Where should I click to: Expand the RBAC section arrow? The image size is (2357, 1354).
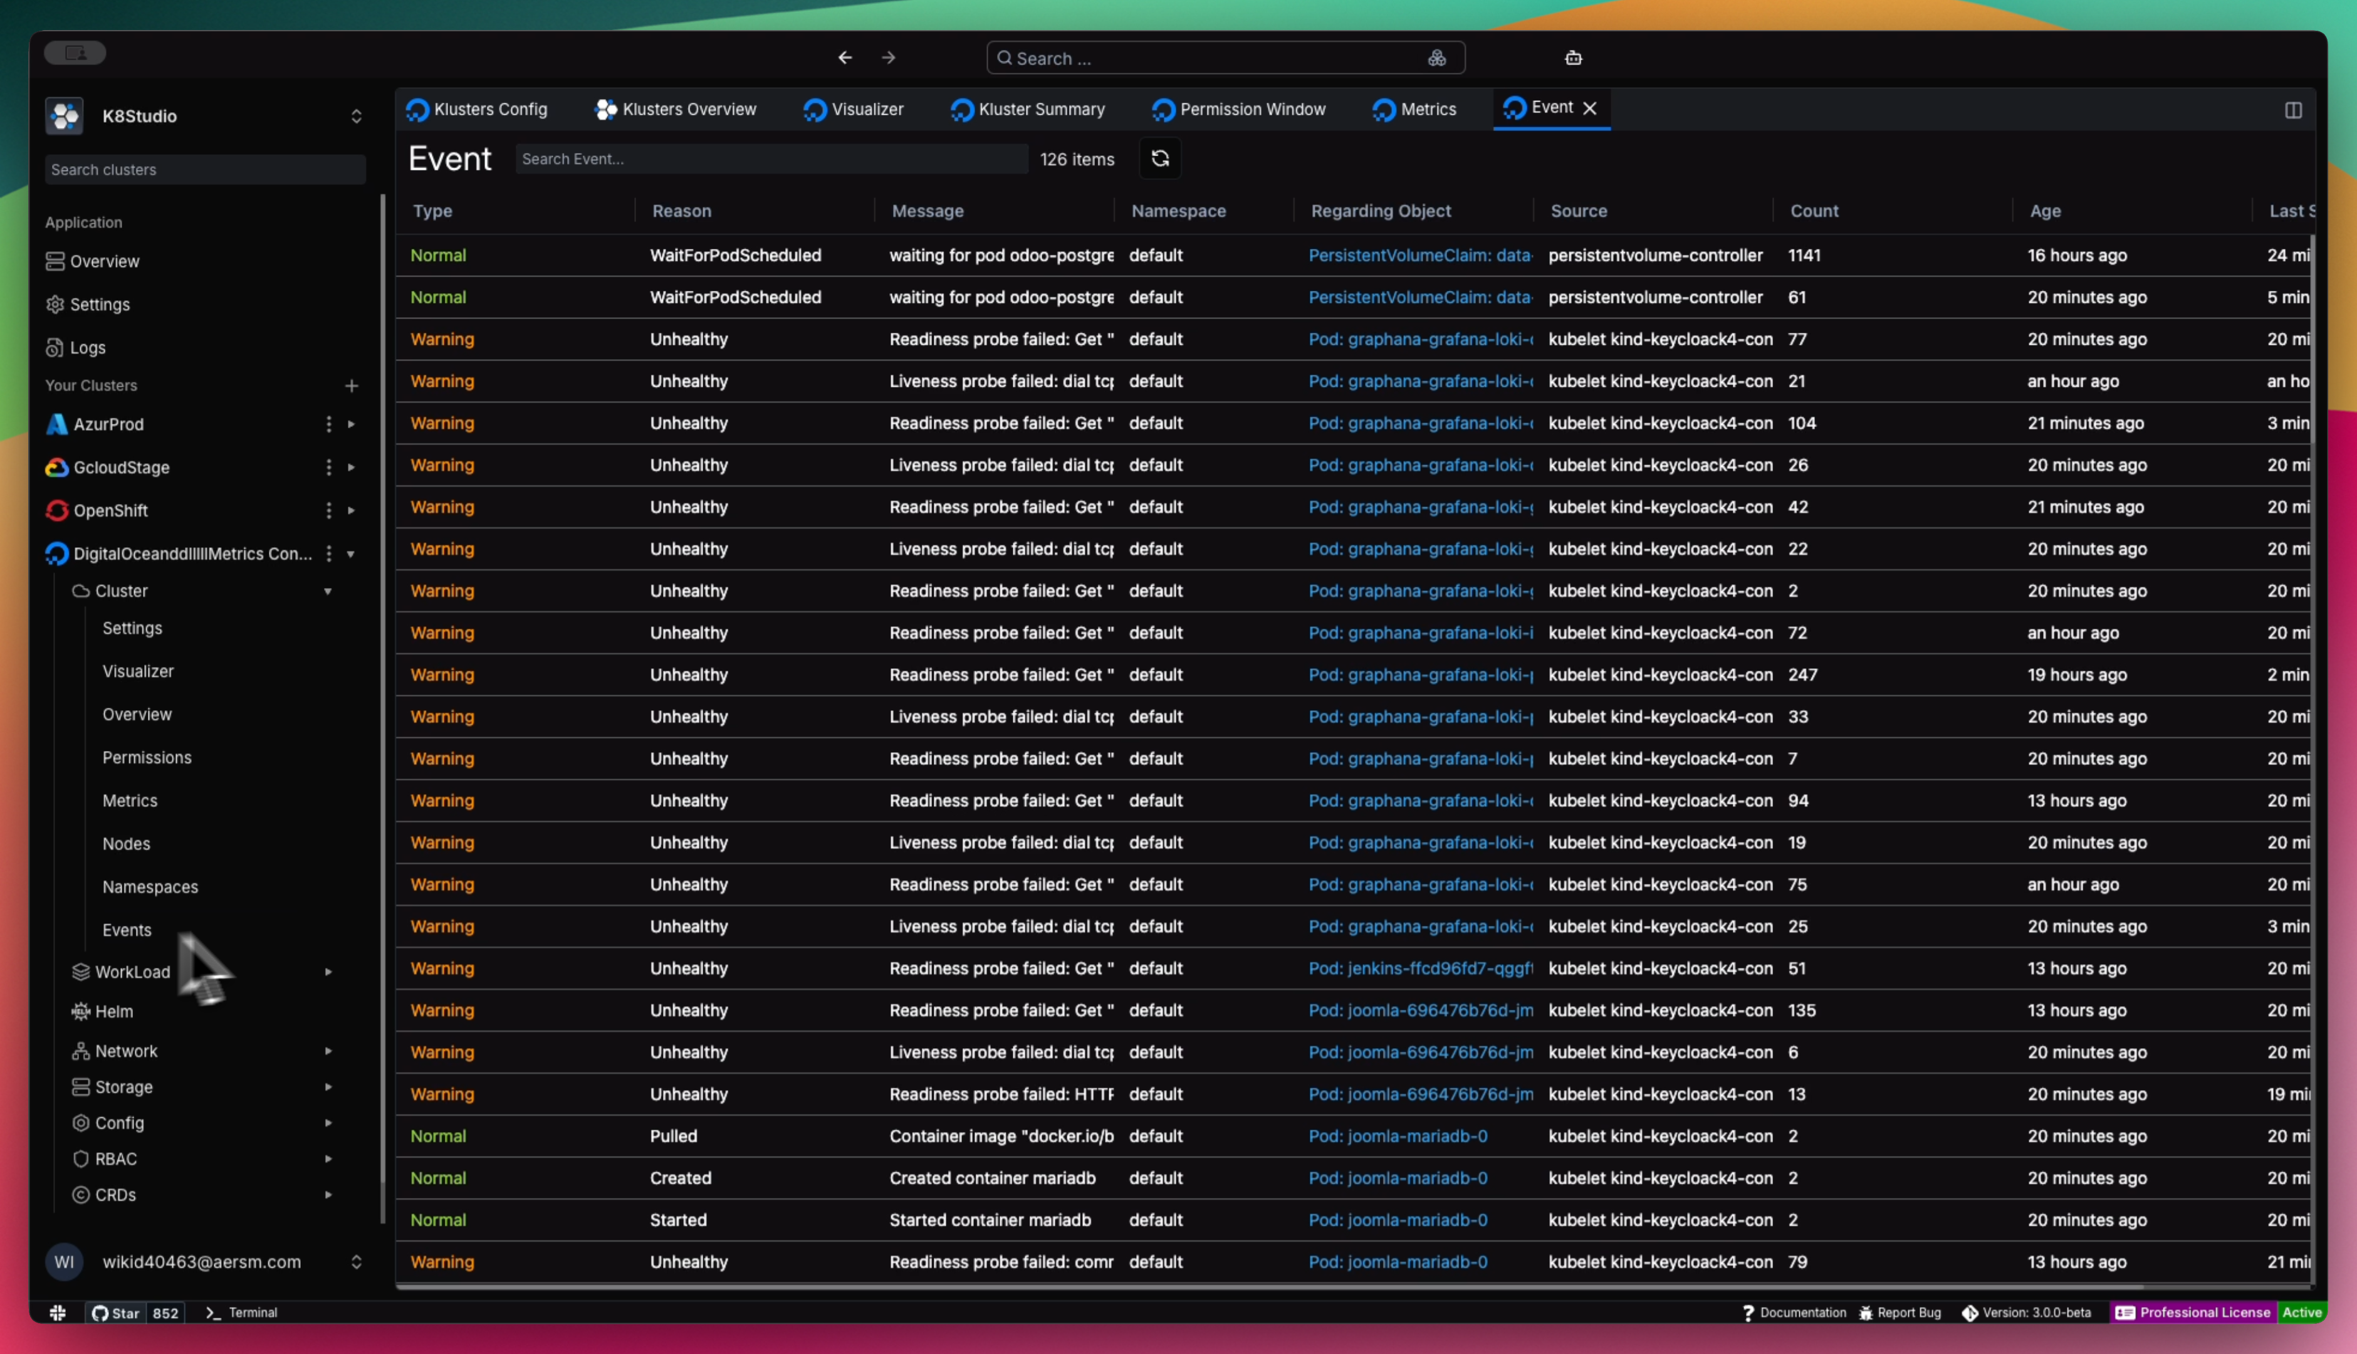(327, 1158)
